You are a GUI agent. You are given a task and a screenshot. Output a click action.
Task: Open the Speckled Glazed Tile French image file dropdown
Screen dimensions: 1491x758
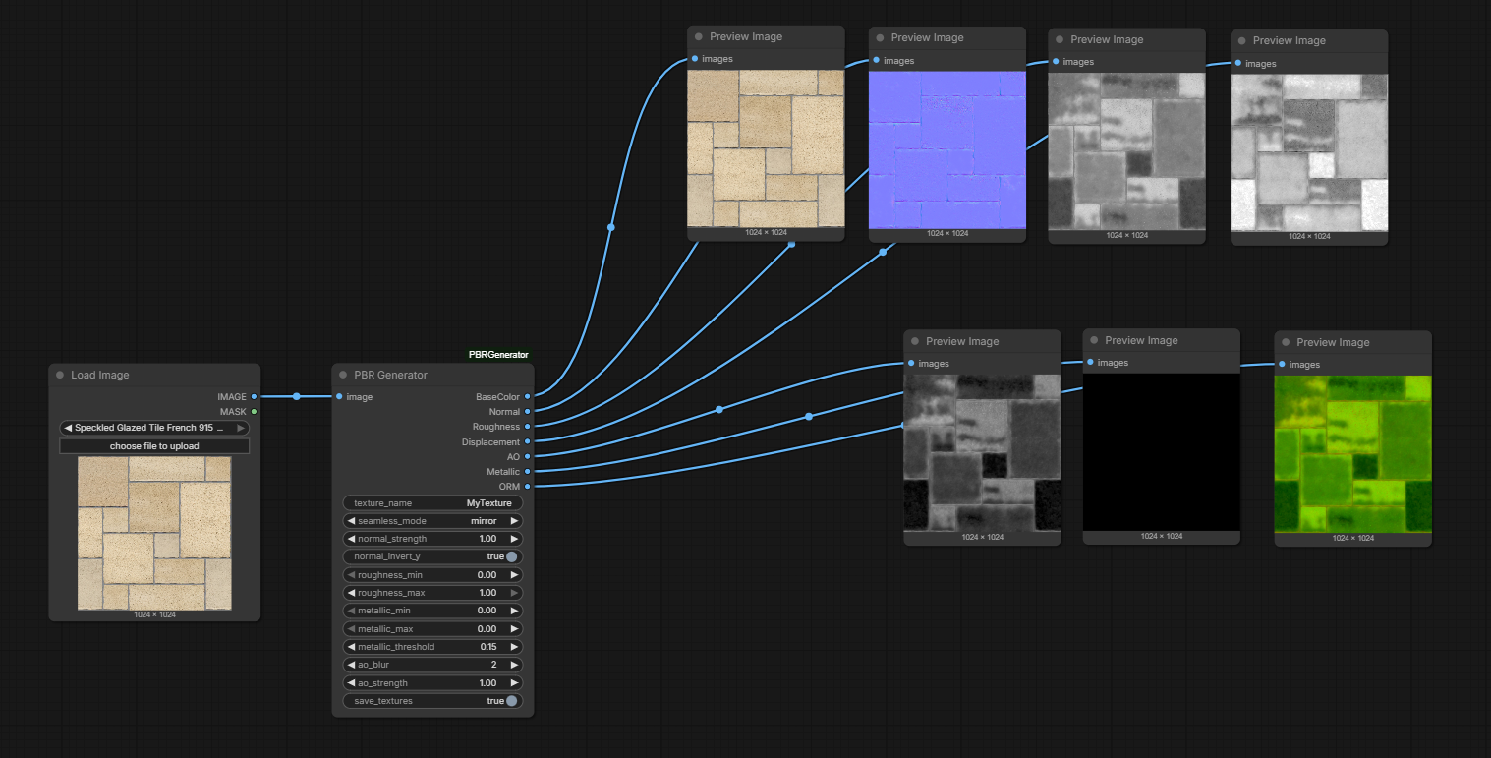tap(154, 428)
